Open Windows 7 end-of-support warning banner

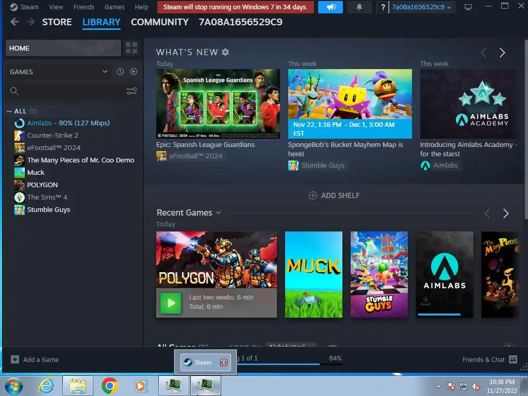[235, 7]
